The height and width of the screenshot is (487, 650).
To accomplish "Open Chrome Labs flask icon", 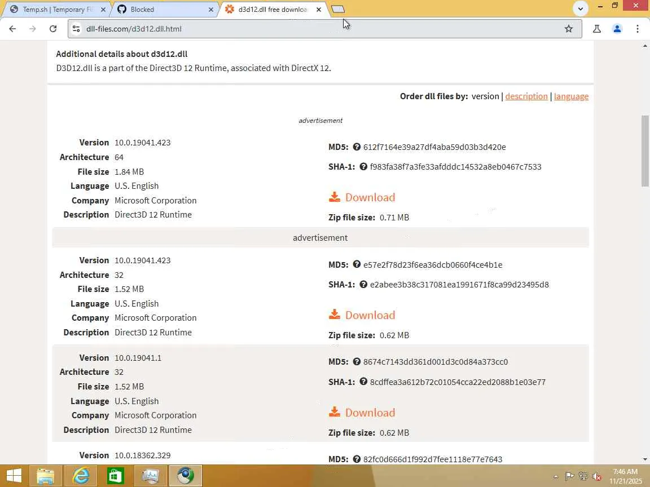I will pos(597,29).
